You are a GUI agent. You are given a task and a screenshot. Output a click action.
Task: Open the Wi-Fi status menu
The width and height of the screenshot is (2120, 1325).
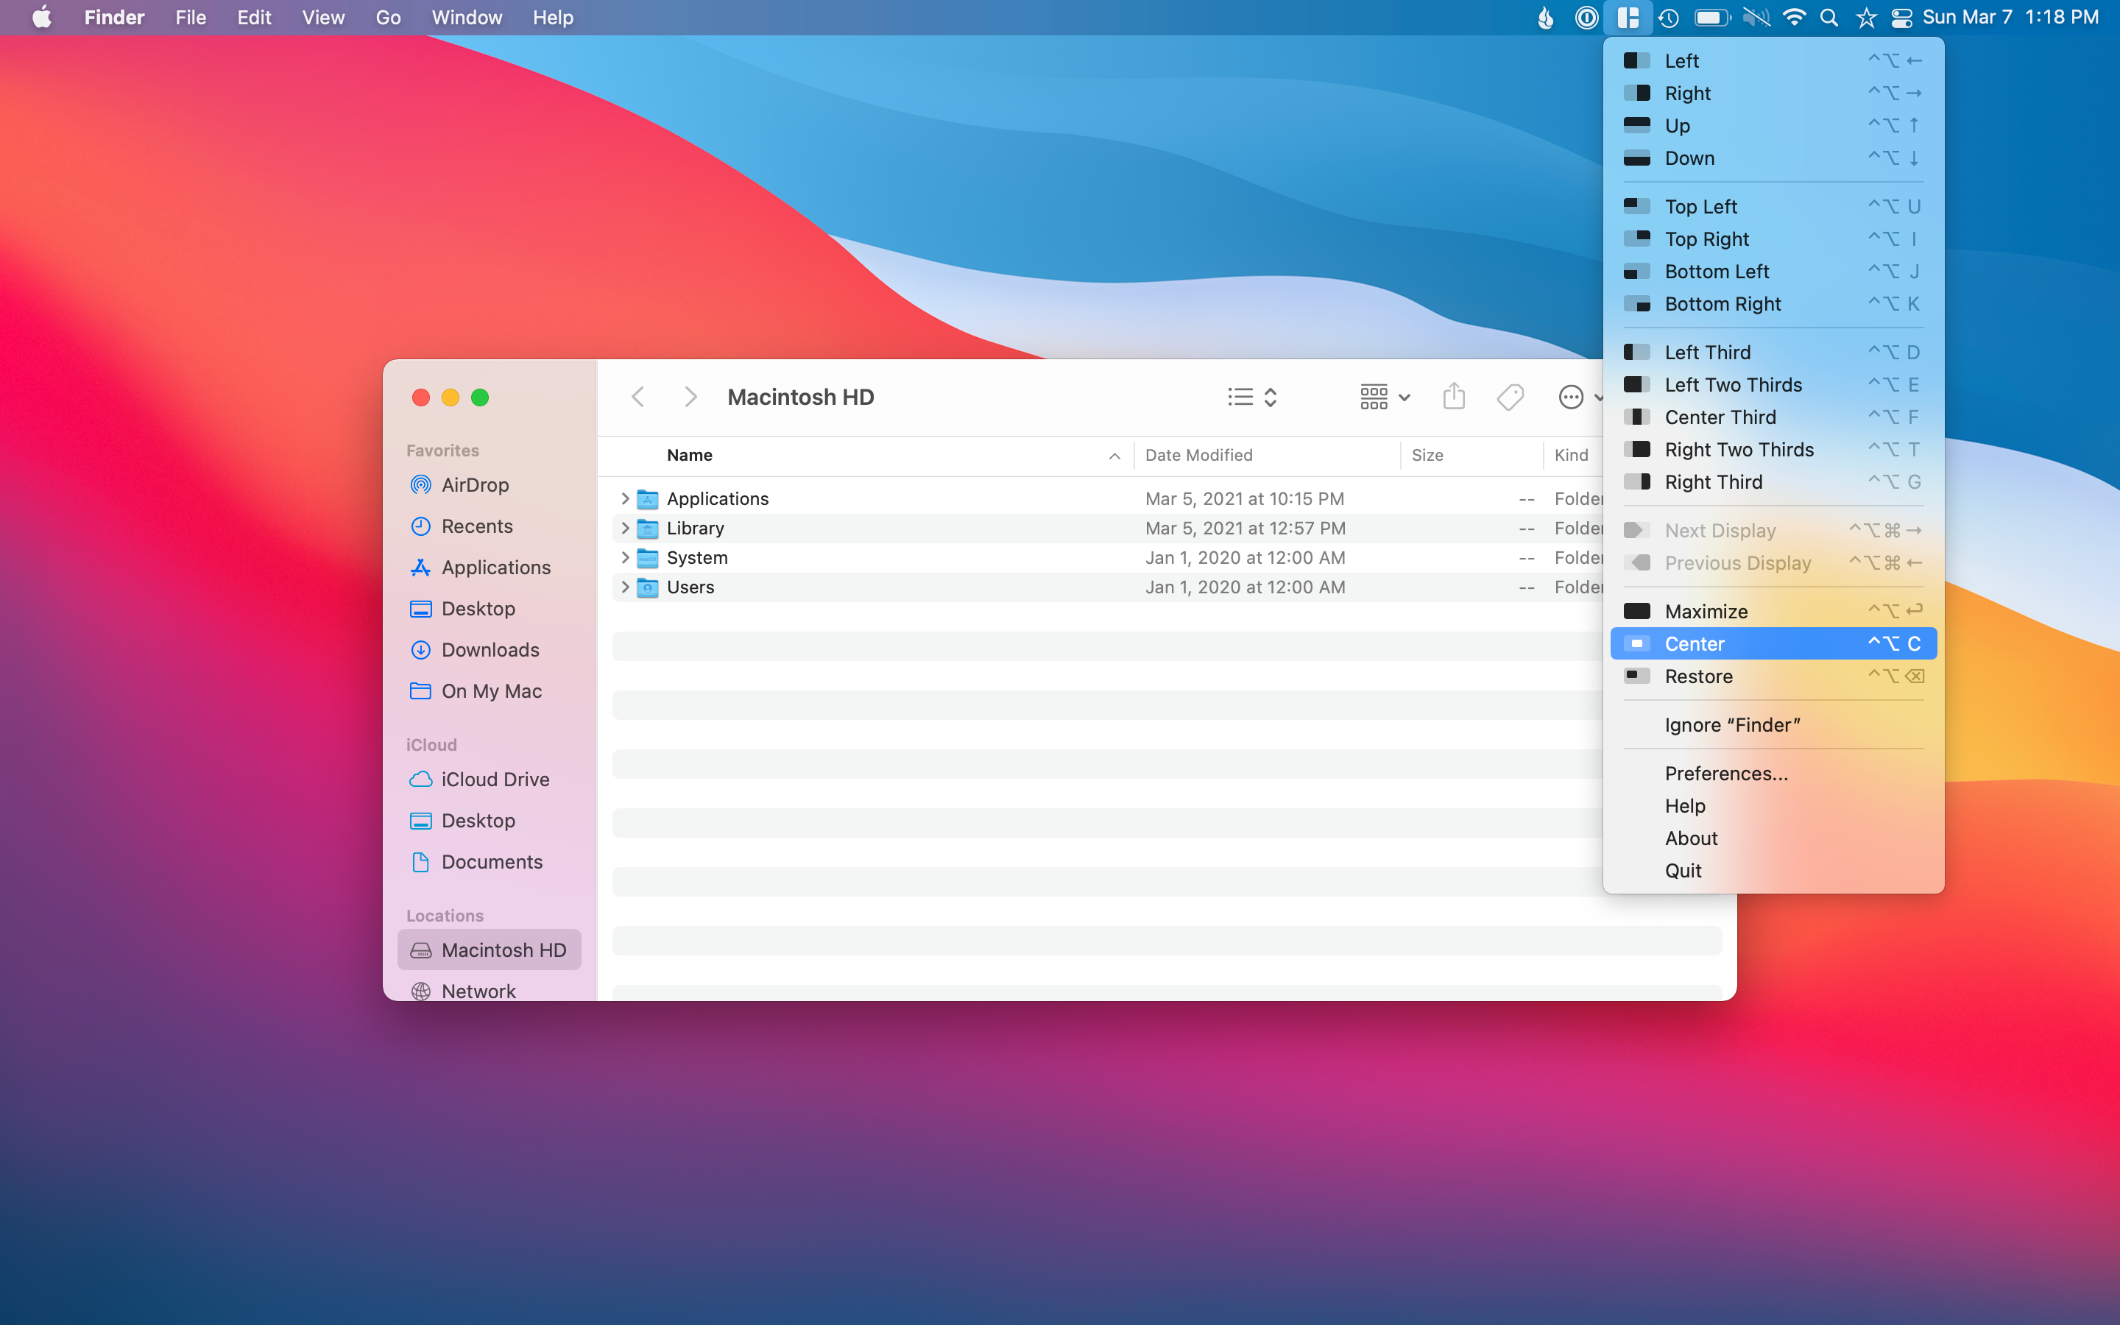tap(1793, 18)
